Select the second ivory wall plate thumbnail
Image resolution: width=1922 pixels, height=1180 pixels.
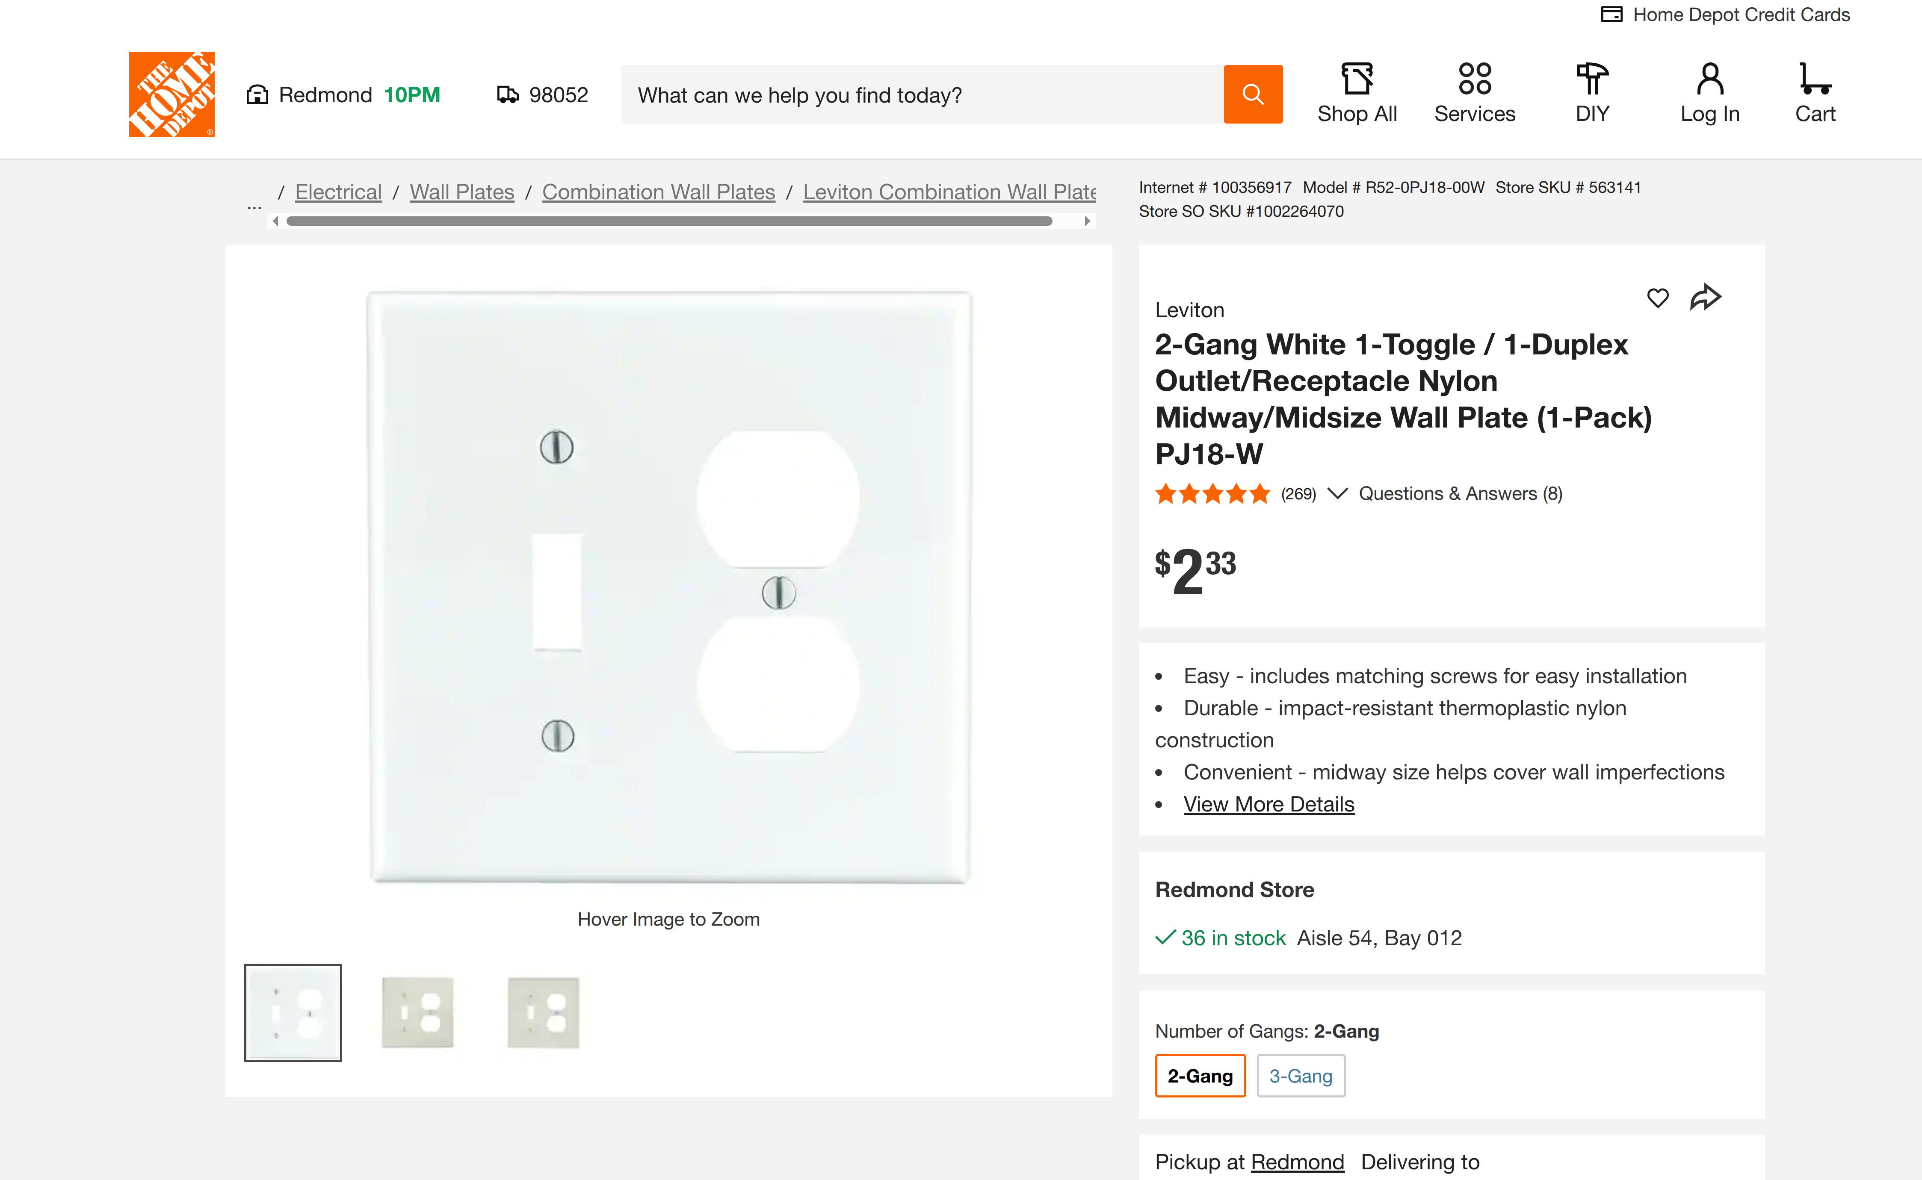coord(543,1012)
